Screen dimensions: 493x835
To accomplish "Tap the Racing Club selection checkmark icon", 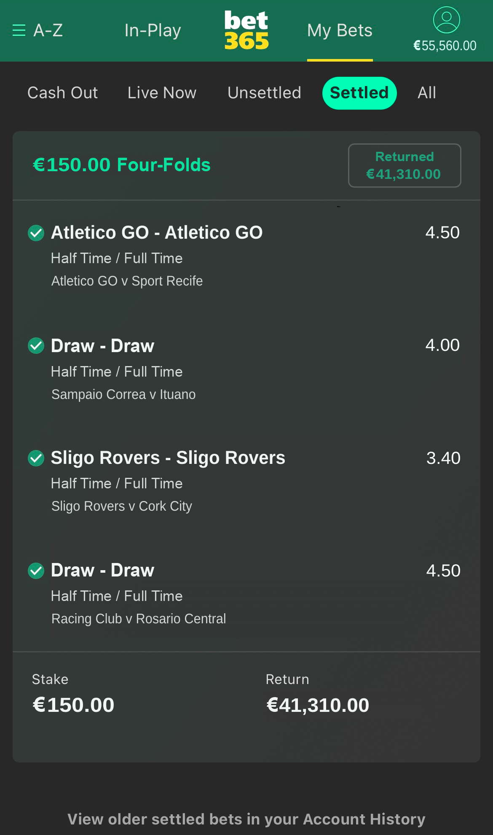I will (x=36, y=571).
